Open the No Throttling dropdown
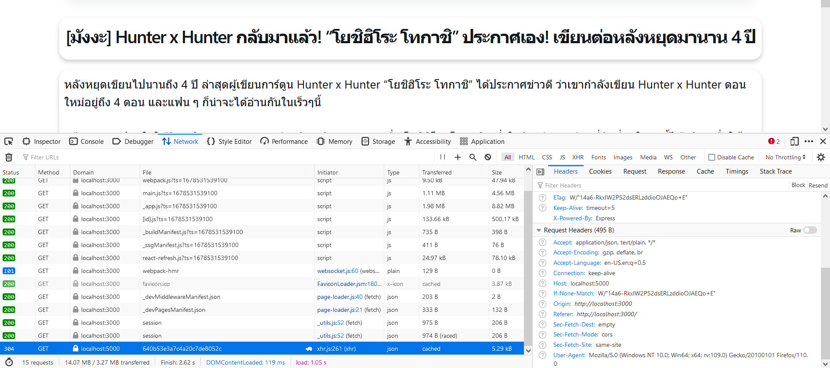The height and width of the screenshot is (368, 830). [x=785, y=157]
